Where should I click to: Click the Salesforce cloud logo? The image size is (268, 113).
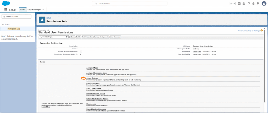6,3
